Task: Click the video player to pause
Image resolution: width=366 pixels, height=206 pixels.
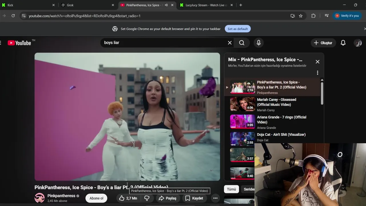Action: (x=127, y=117)
